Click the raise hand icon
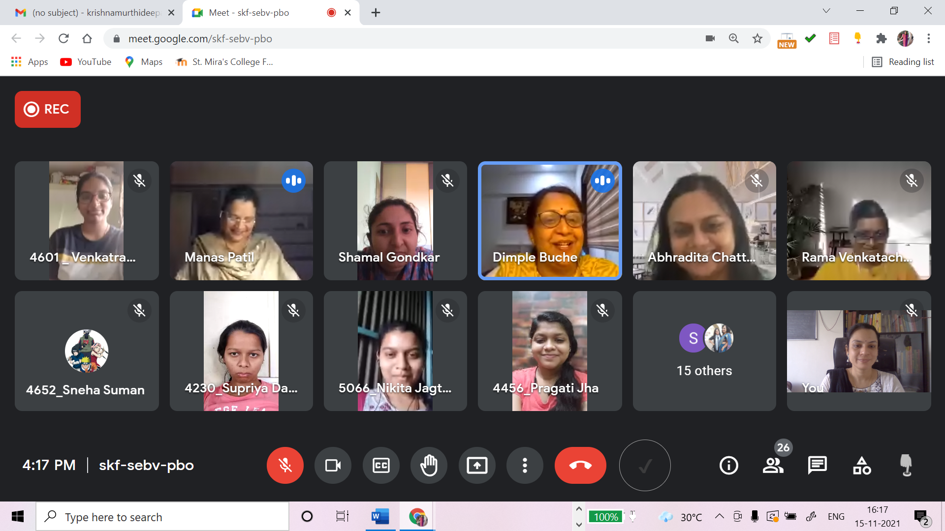945x531 pixels. [x=429, y=465]
